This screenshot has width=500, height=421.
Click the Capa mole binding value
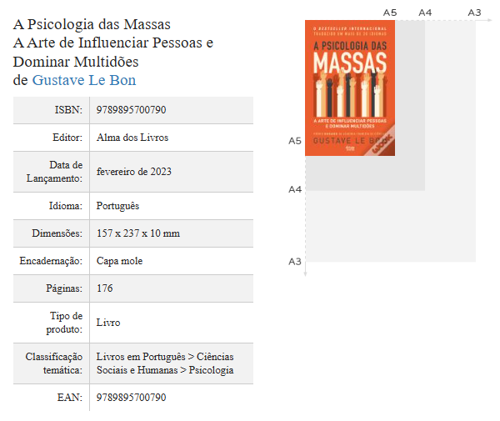(119, 261)
